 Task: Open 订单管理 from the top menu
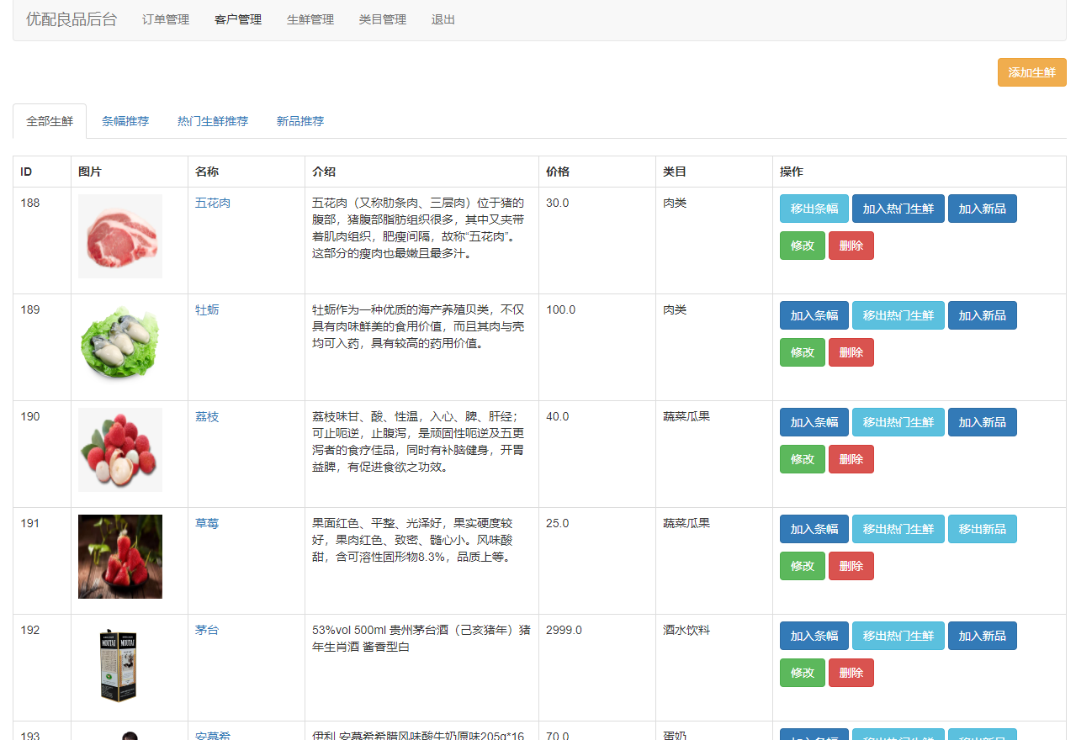point(165,19)
